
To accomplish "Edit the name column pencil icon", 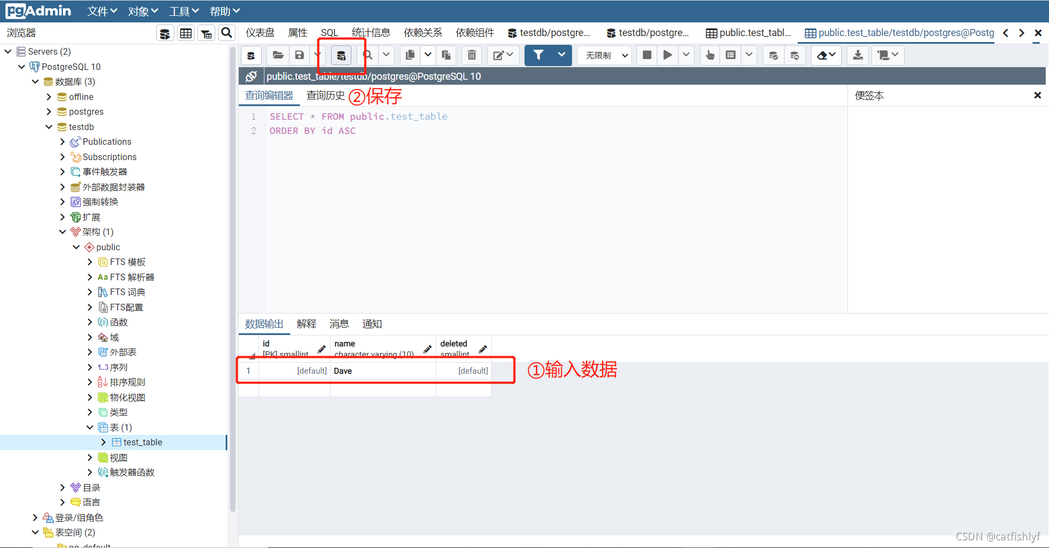I will click(427, 349).
